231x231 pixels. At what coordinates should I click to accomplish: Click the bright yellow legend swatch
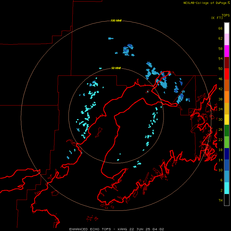(227, 120)
